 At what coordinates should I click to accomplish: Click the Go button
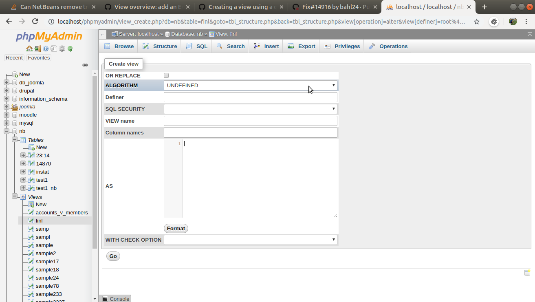113,256
